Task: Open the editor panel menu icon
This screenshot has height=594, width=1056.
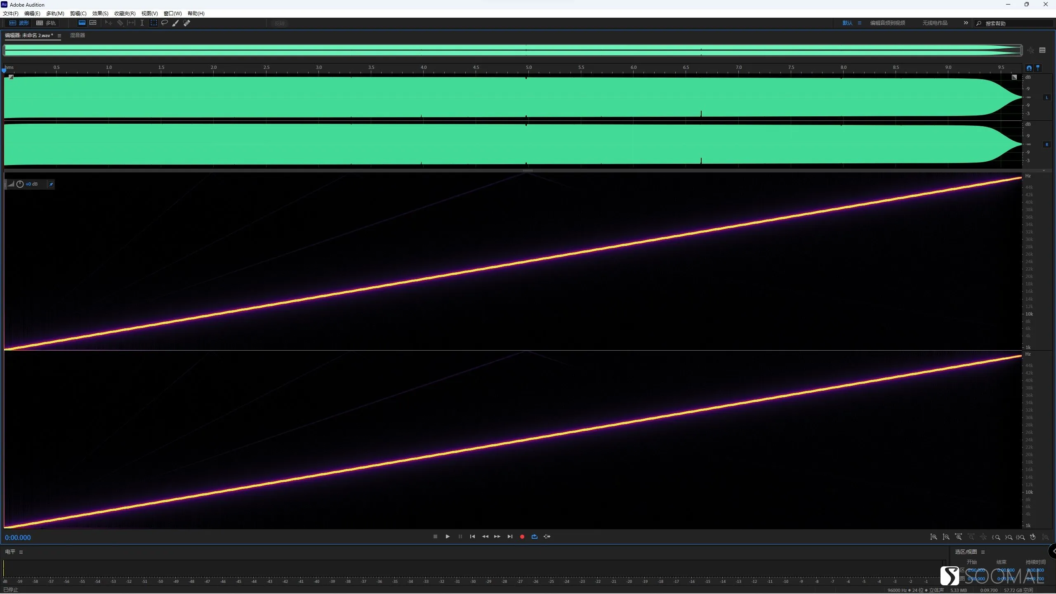Action: (x=59, y=36)
